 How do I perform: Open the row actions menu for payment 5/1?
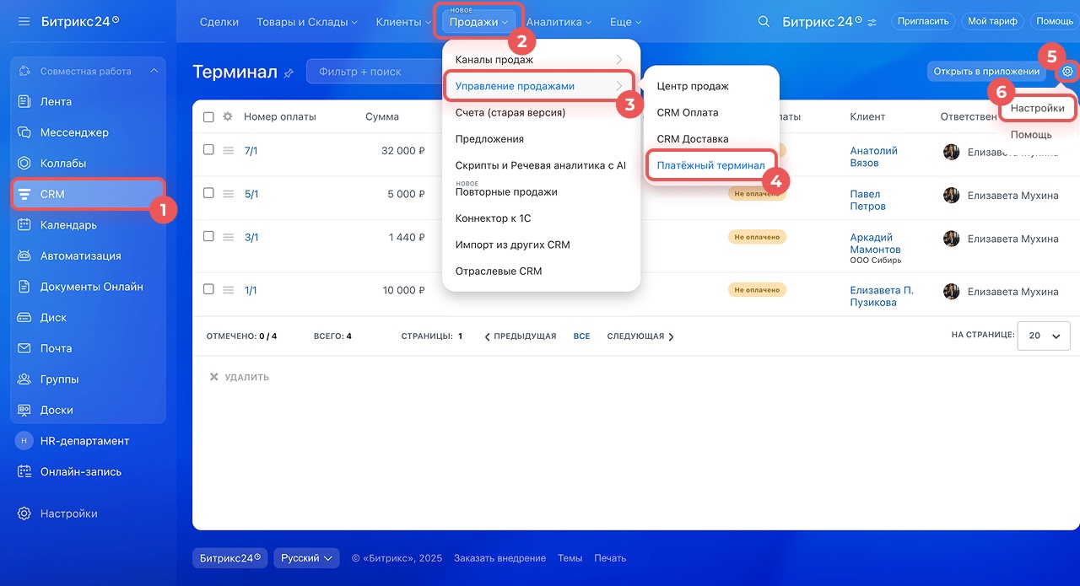(228, 194)
